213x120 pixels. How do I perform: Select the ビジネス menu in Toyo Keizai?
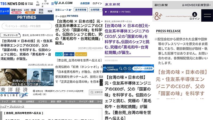click(43, 102)
